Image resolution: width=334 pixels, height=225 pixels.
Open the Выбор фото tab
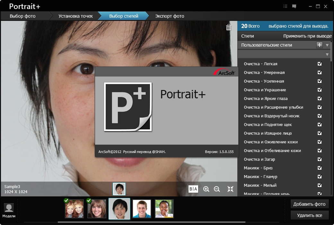tap(22, 16)
